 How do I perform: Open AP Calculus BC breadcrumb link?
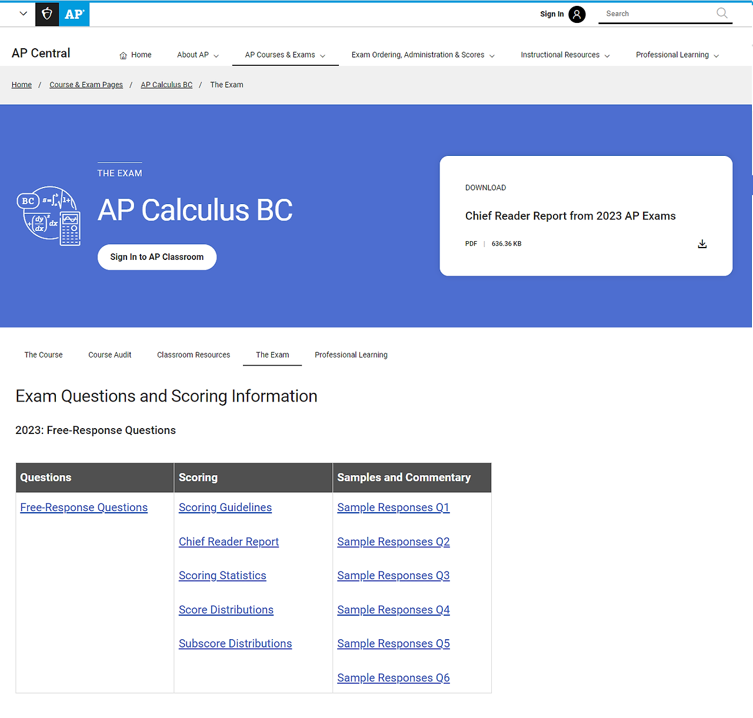tap(166, 85)
